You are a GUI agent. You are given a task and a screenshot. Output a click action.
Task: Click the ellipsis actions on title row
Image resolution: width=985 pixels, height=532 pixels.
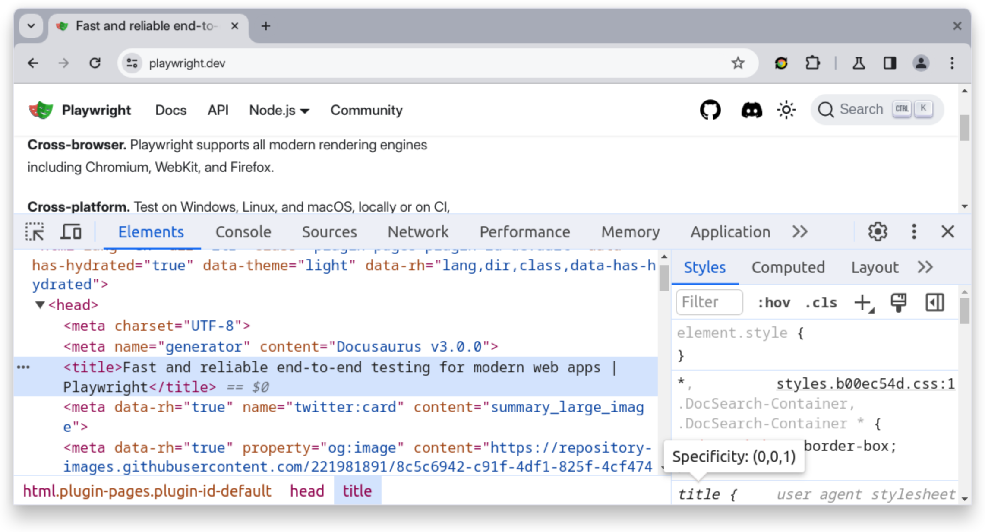click(23, 367)
